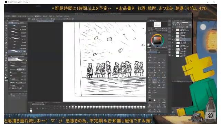Click the stepper beside the brush size value
Image resolution: width=221 pixels, height=124 pixels.
(25, 63)
